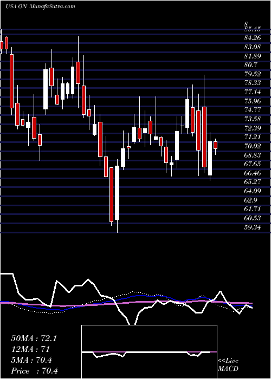Click the 62.9 price axis label
This screenshot has height=379, width=271.
click(x=251, y=200)
